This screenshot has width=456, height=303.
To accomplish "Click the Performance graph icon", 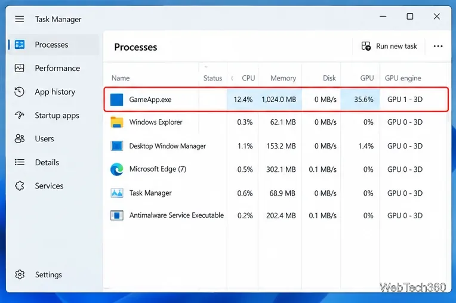I will click(x=20, y=68).
